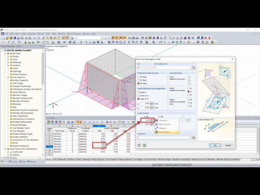
Task: Click the Save diskette toolbar icon
Action: click(x=18, y=38)
